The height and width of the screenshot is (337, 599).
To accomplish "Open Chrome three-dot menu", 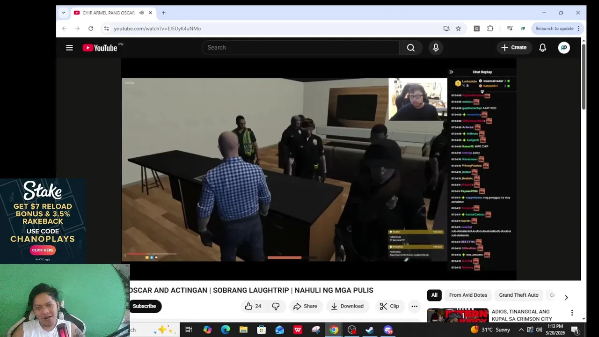I will pos(578,29).
